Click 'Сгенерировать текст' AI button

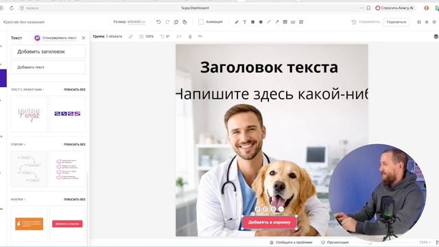(56, 38)
